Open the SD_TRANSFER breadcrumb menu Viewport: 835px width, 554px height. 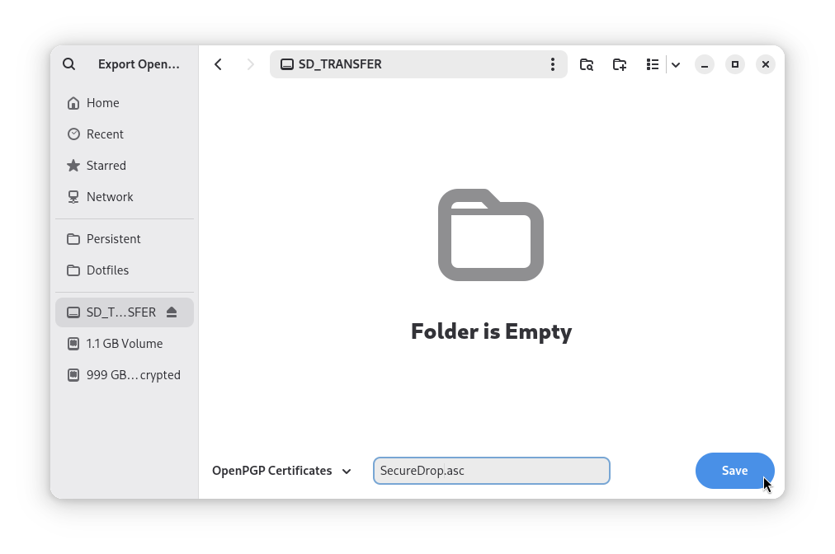(553, 63)
